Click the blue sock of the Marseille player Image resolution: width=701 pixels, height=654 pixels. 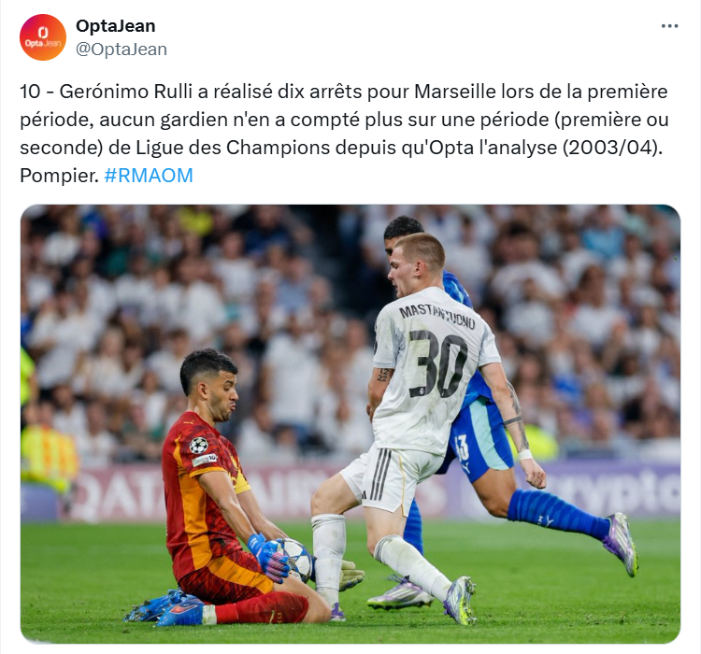557,512
